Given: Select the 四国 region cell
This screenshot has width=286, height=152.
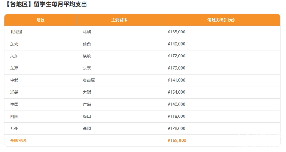Looking at the screenshot, I should pyautogui.click(x=40, y=116).
